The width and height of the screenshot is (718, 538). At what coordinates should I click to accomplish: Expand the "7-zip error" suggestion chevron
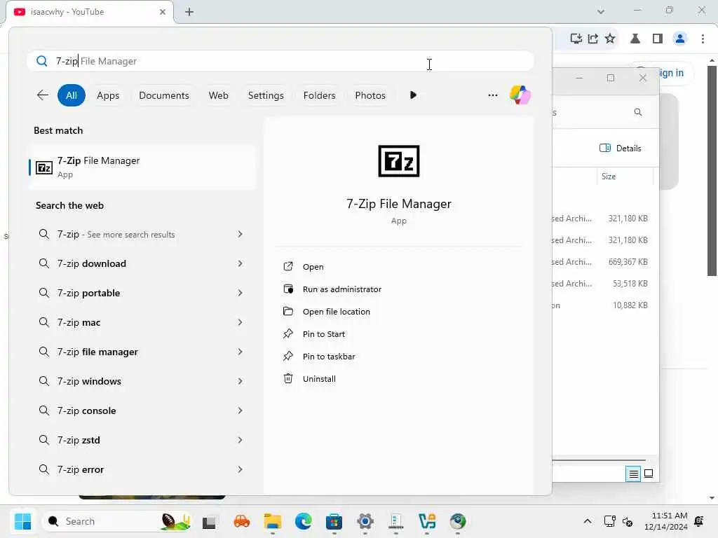(x=240, y=469)
